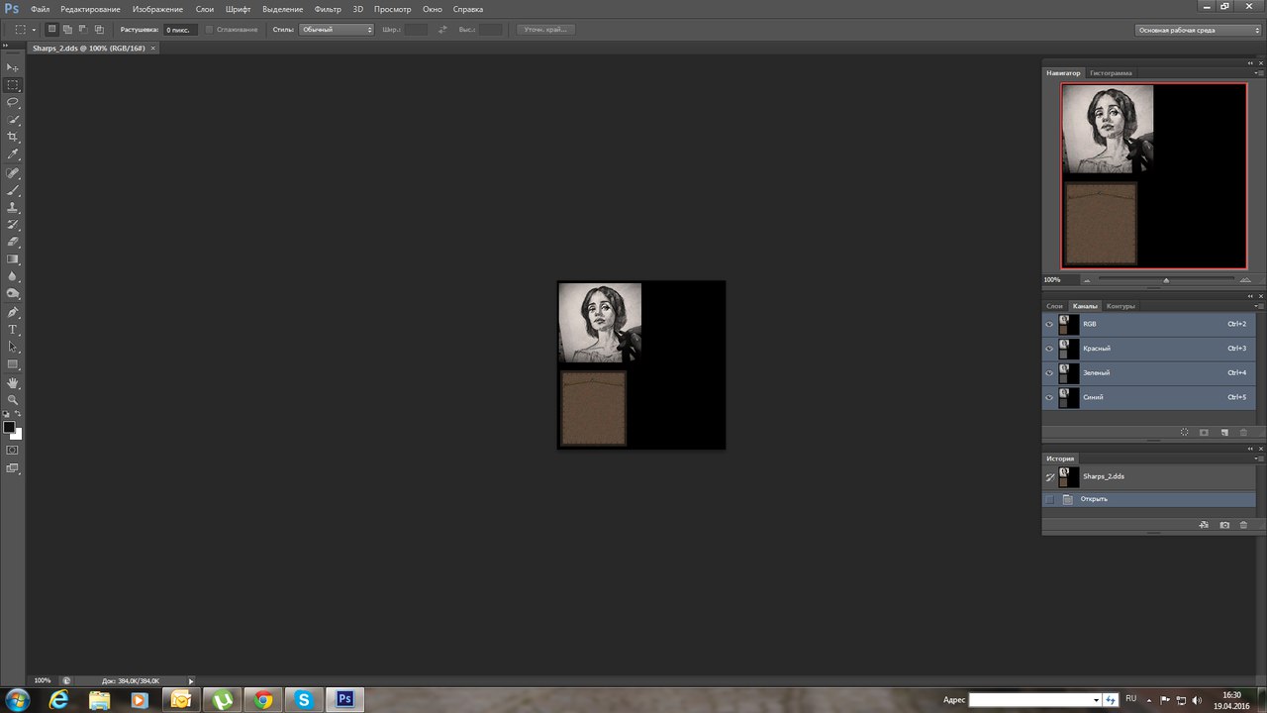
Task: Select the Brush tool
Action: point(14,190)
